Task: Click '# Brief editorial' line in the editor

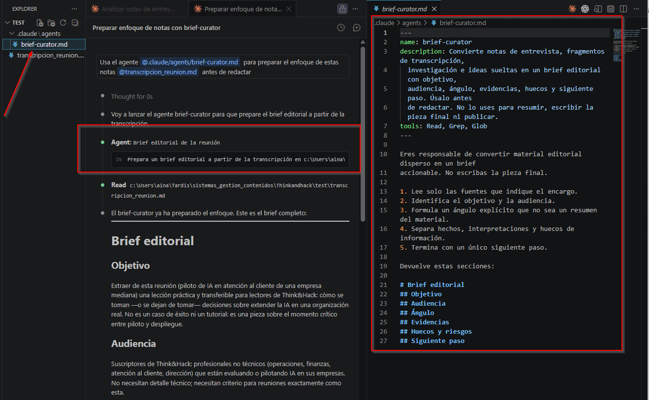Action: pyautogui.click(x=432, y=285)
